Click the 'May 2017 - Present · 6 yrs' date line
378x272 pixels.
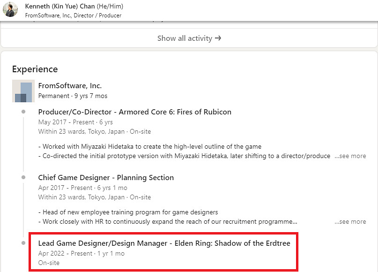pyautogui.click(x=75, y=122)
